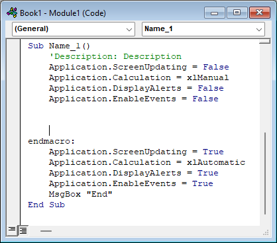
Task: Click the 'Calculation = xlManual' line
Action: [139, 77]
